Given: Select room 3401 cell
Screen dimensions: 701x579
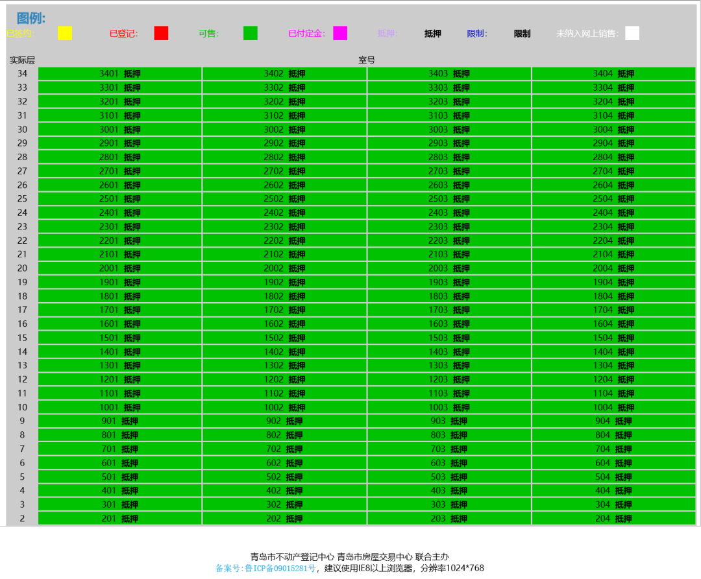Looking at the screenshot, I should pos(120,74).
